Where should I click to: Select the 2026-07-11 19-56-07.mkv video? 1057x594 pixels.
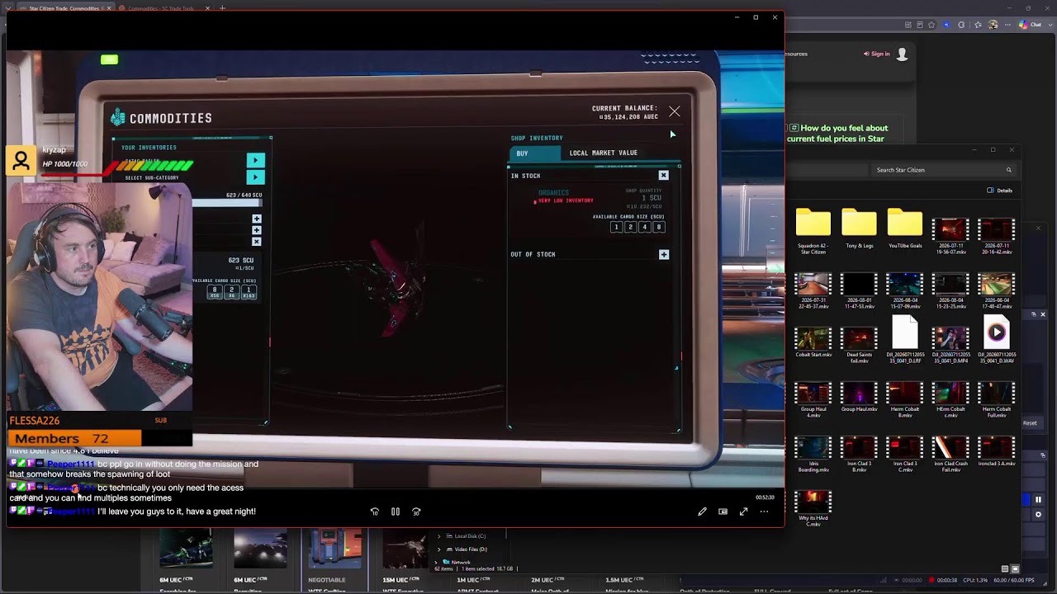(x=950, y=236)
